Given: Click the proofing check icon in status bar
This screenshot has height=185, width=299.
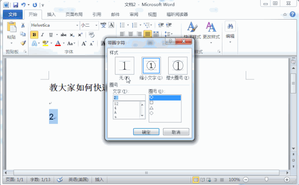Looking at the screenshot, I should tap(60, 180).
